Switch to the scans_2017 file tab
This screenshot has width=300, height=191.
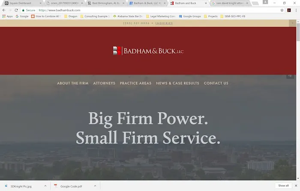click(x=65, y=3)
